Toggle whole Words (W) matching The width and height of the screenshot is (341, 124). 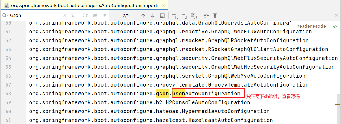point(95,16)
